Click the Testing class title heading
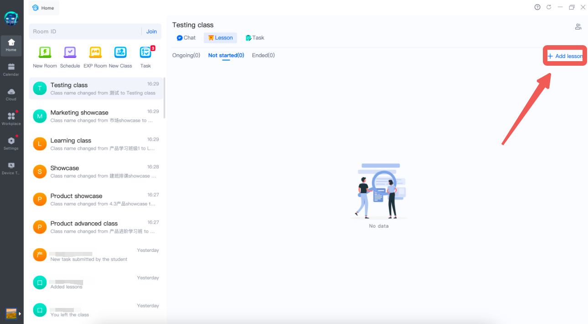Viewport: 588px width, 324px height. 193,25
